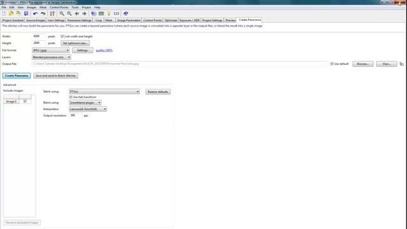Screen dimensions: 407x229
Task: Click the Height input field
Action: [39, 43]
